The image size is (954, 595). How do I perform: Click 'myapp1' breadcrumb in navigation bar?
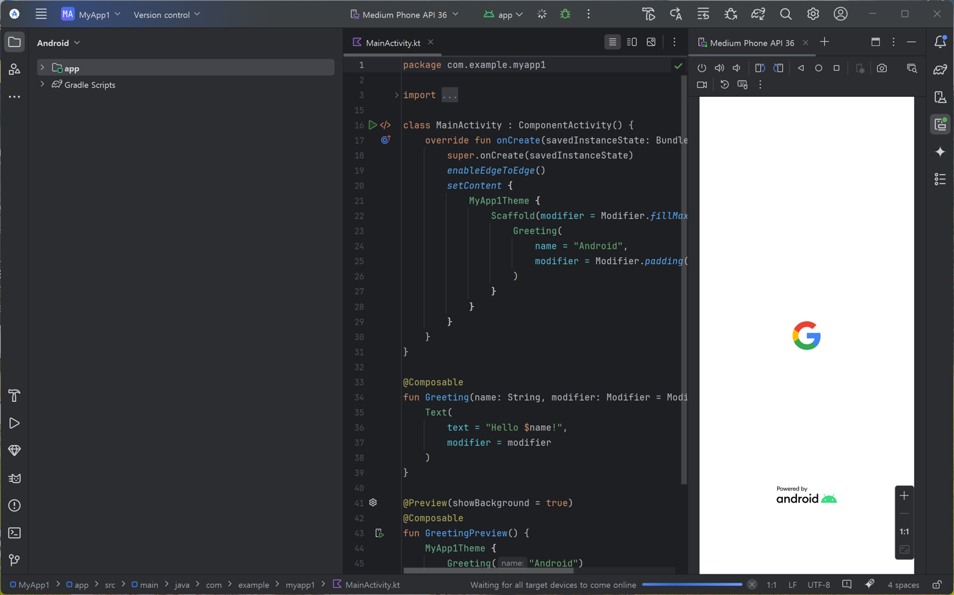click(x=300, y=585)
